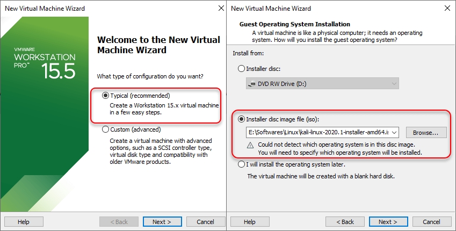Open Help in Guest Operating System Installation window
Screen dimensions: 456x231
coord(250,222)
